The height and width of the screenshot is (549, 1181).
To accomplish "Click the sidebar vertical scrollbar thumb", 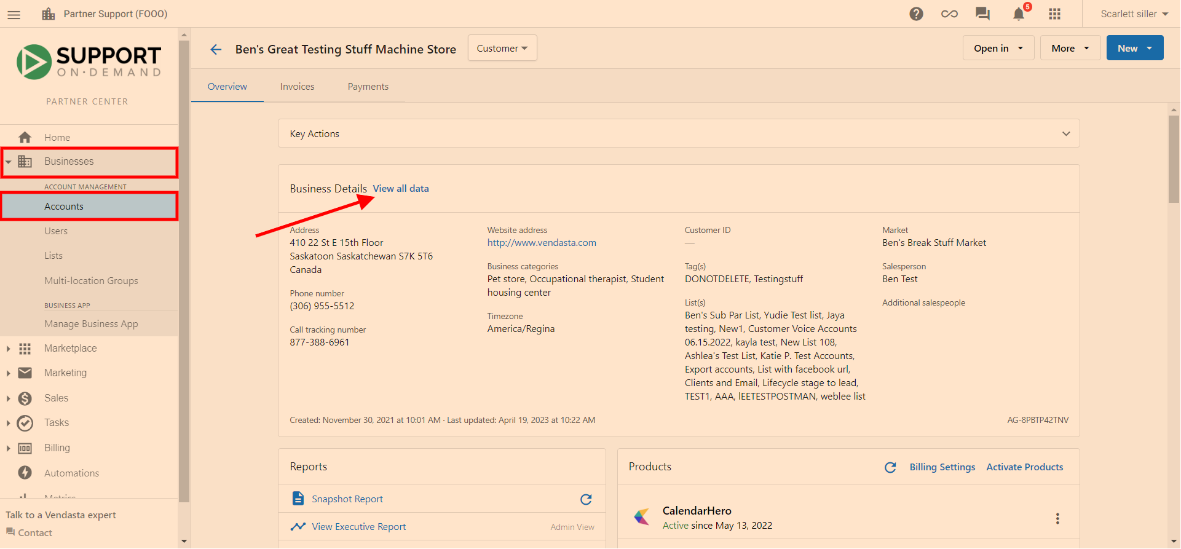I will point(184,271).
